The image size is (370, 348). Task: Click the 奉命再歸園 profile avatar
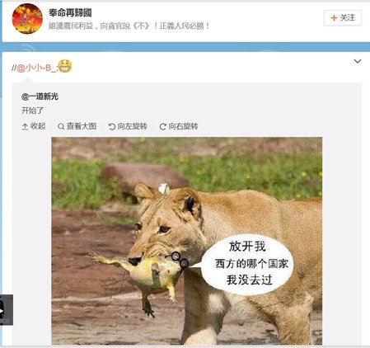(27, 18)
